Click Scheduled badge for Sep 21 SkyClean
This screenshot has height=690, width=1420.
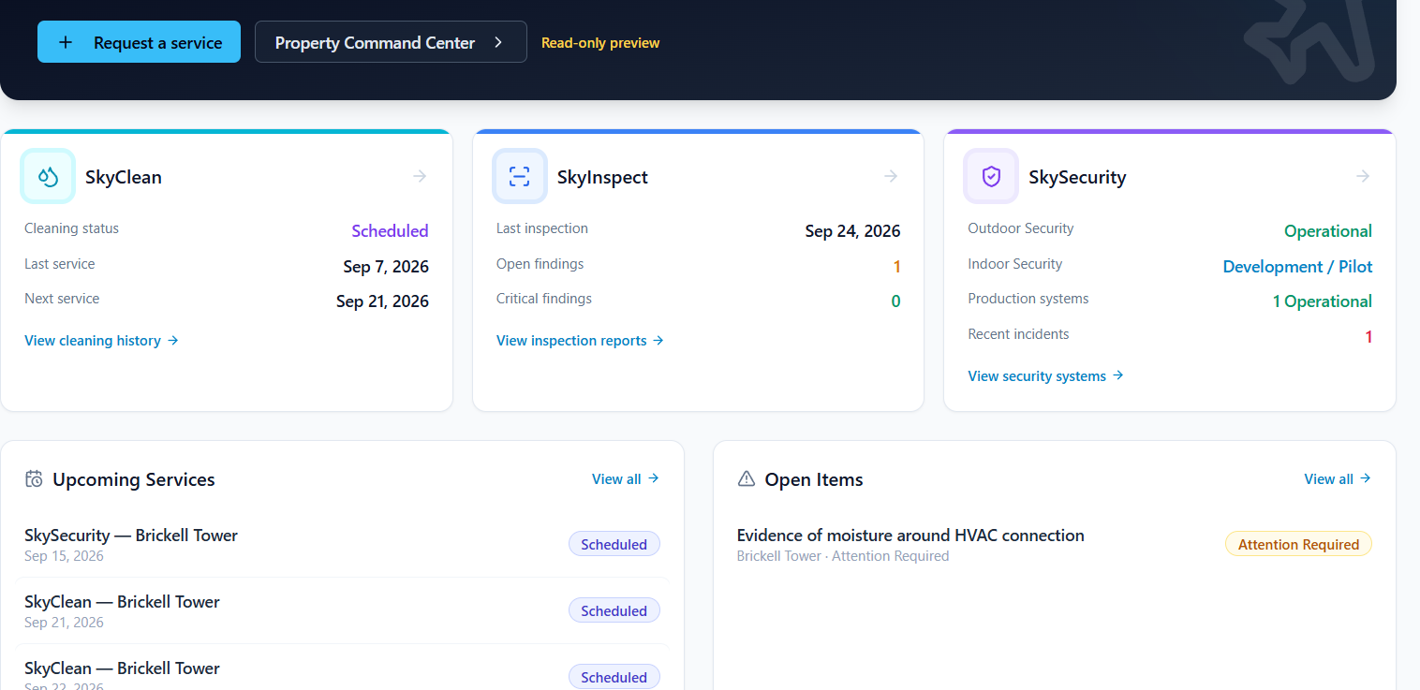(614, 610)
